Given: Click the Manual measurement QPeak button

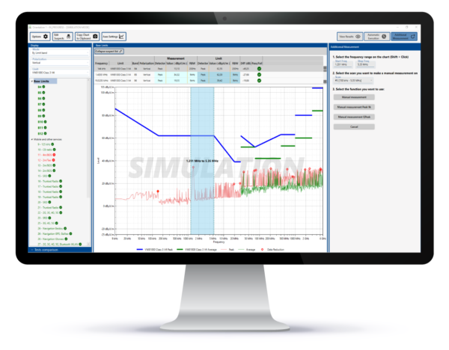Looking at the screenshot, I should pos(353,117).
